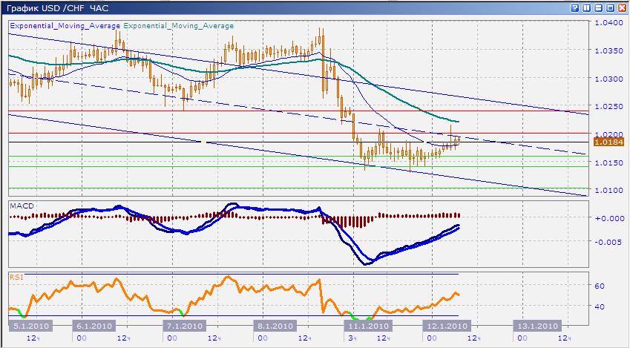Click the vertical split window icon
The image size is (630, 348).
pos(586,7)
